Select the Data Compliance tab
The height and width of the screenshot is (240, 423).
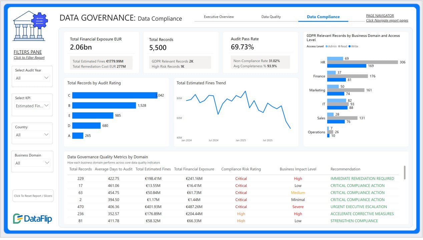(x=323, y=17)
